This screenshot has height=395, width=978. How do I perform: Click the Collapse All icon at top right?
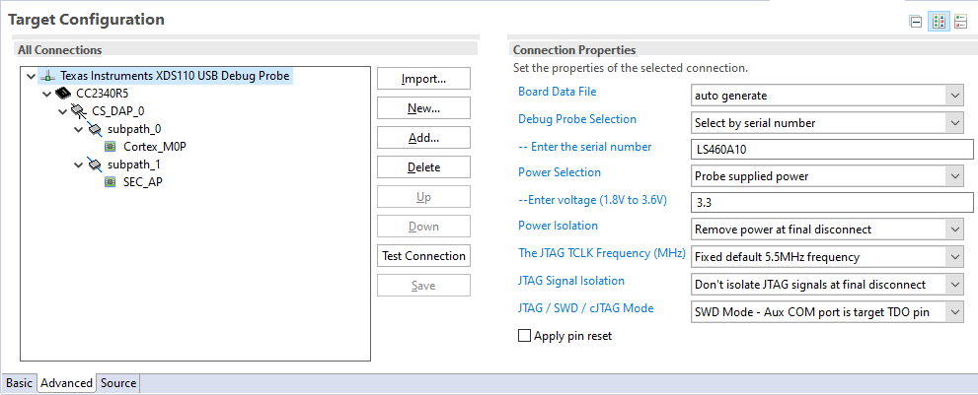point(916,22)
